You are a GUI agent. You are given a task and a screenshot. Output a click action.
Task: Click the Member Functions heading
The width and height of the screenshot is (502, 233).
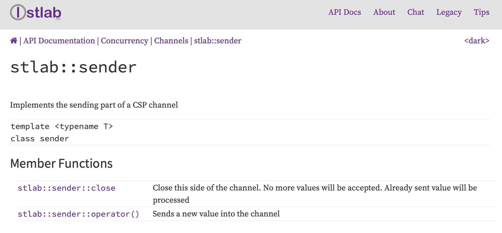(61, 163)
